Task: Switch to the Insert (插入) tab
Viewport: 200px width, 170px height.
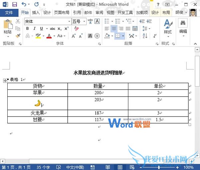Action: click(x=36, y=13)
